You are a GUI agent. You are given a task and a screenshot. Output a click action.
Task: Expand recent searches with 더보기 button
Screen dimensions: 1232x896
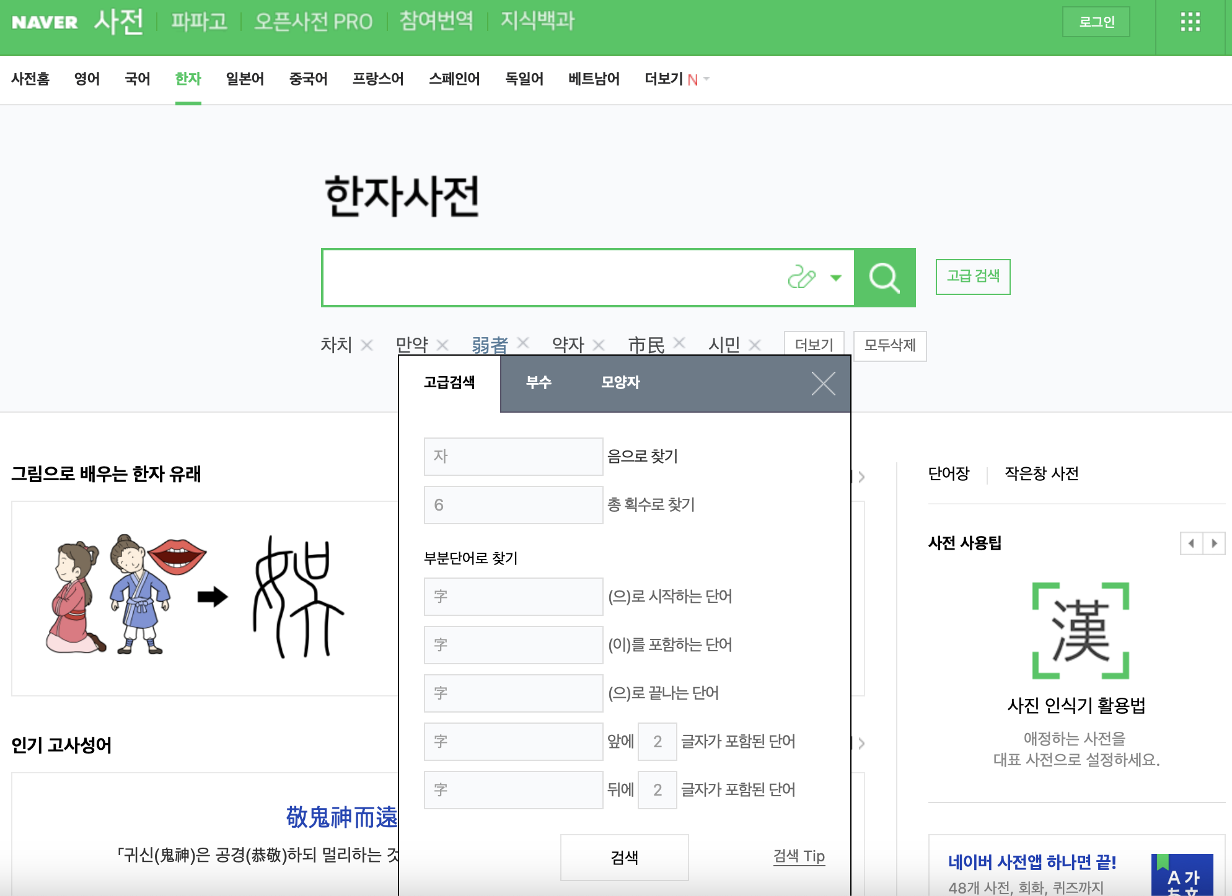coord(814,345)
